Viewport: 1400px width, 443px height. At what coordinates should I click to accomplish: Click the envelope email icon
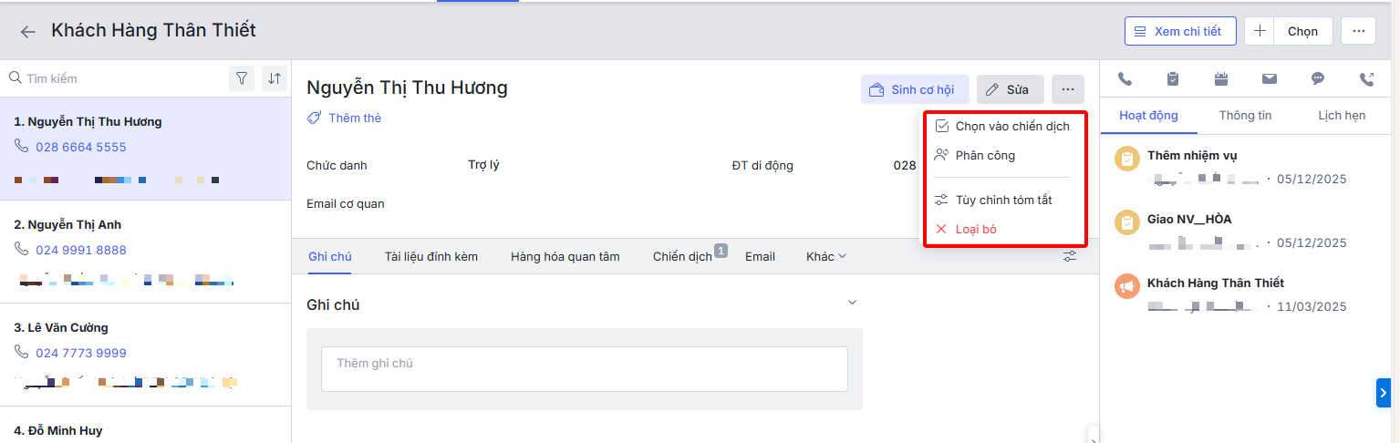[1270, 79]
